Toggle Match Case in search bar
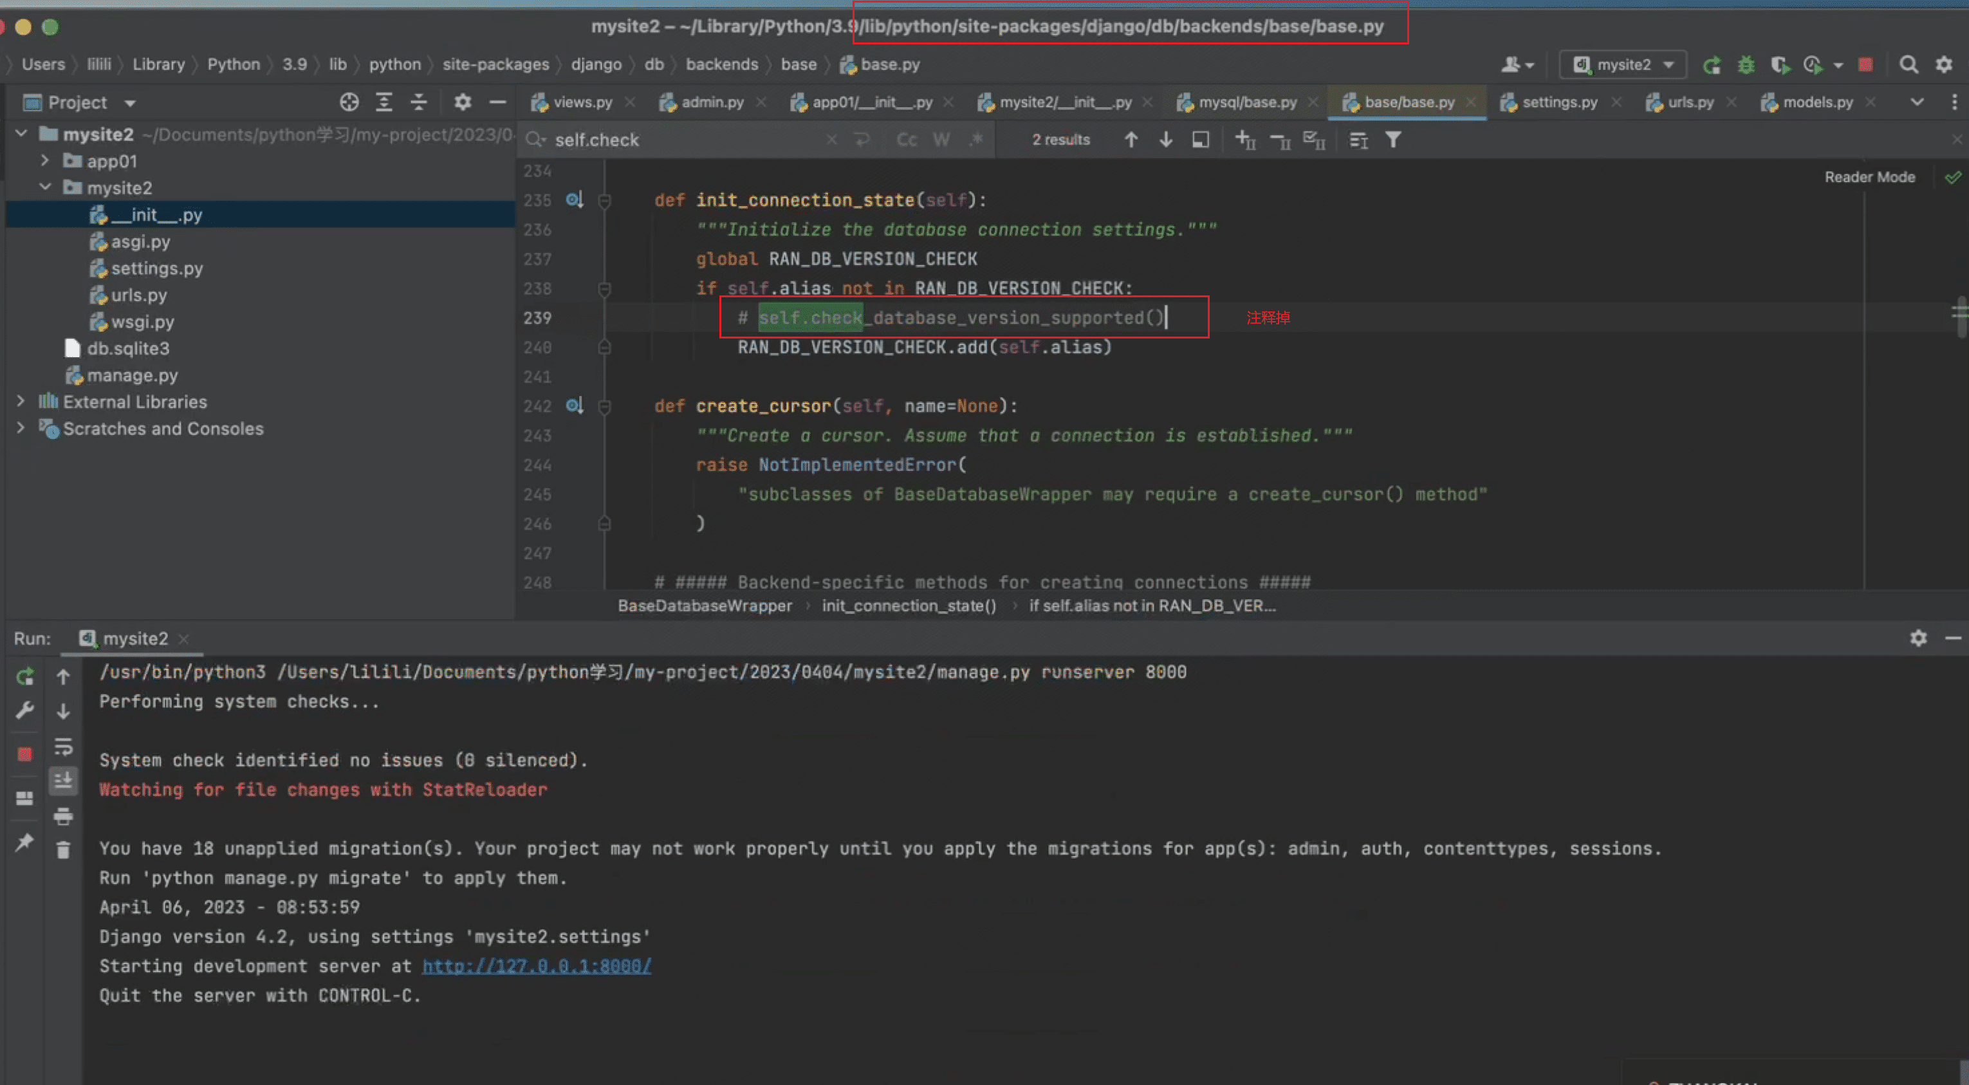 [907, 140]
